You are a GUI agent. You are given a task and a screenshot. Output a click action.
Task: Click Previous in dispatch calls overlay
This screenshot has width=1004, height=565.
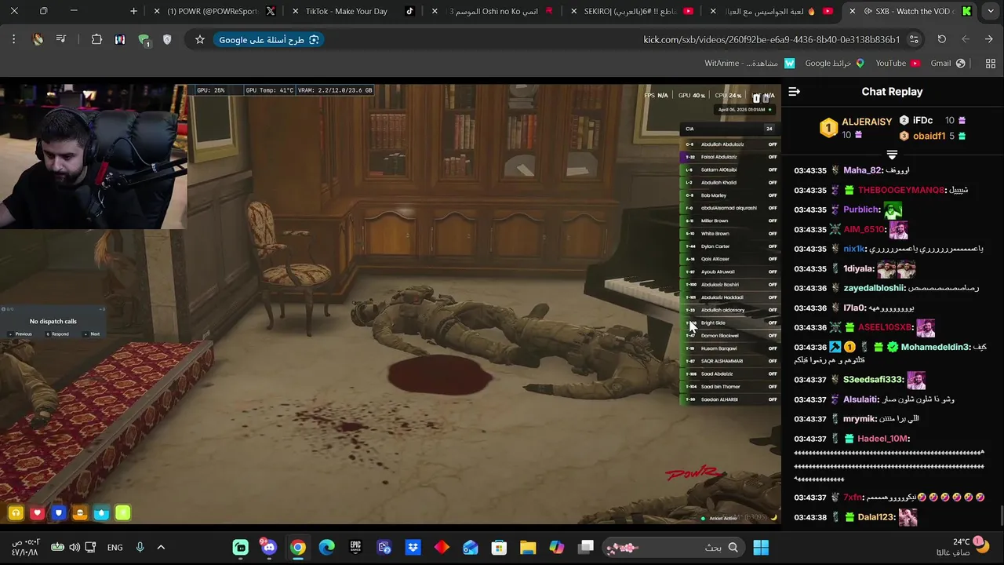[x=21, y=334]
